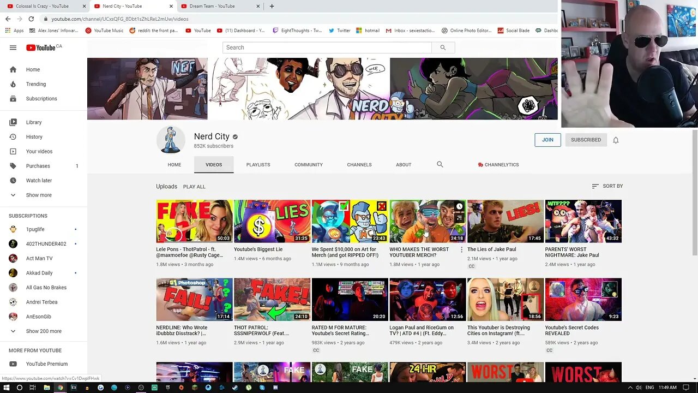Click the JOIN button

coord(547,140)
